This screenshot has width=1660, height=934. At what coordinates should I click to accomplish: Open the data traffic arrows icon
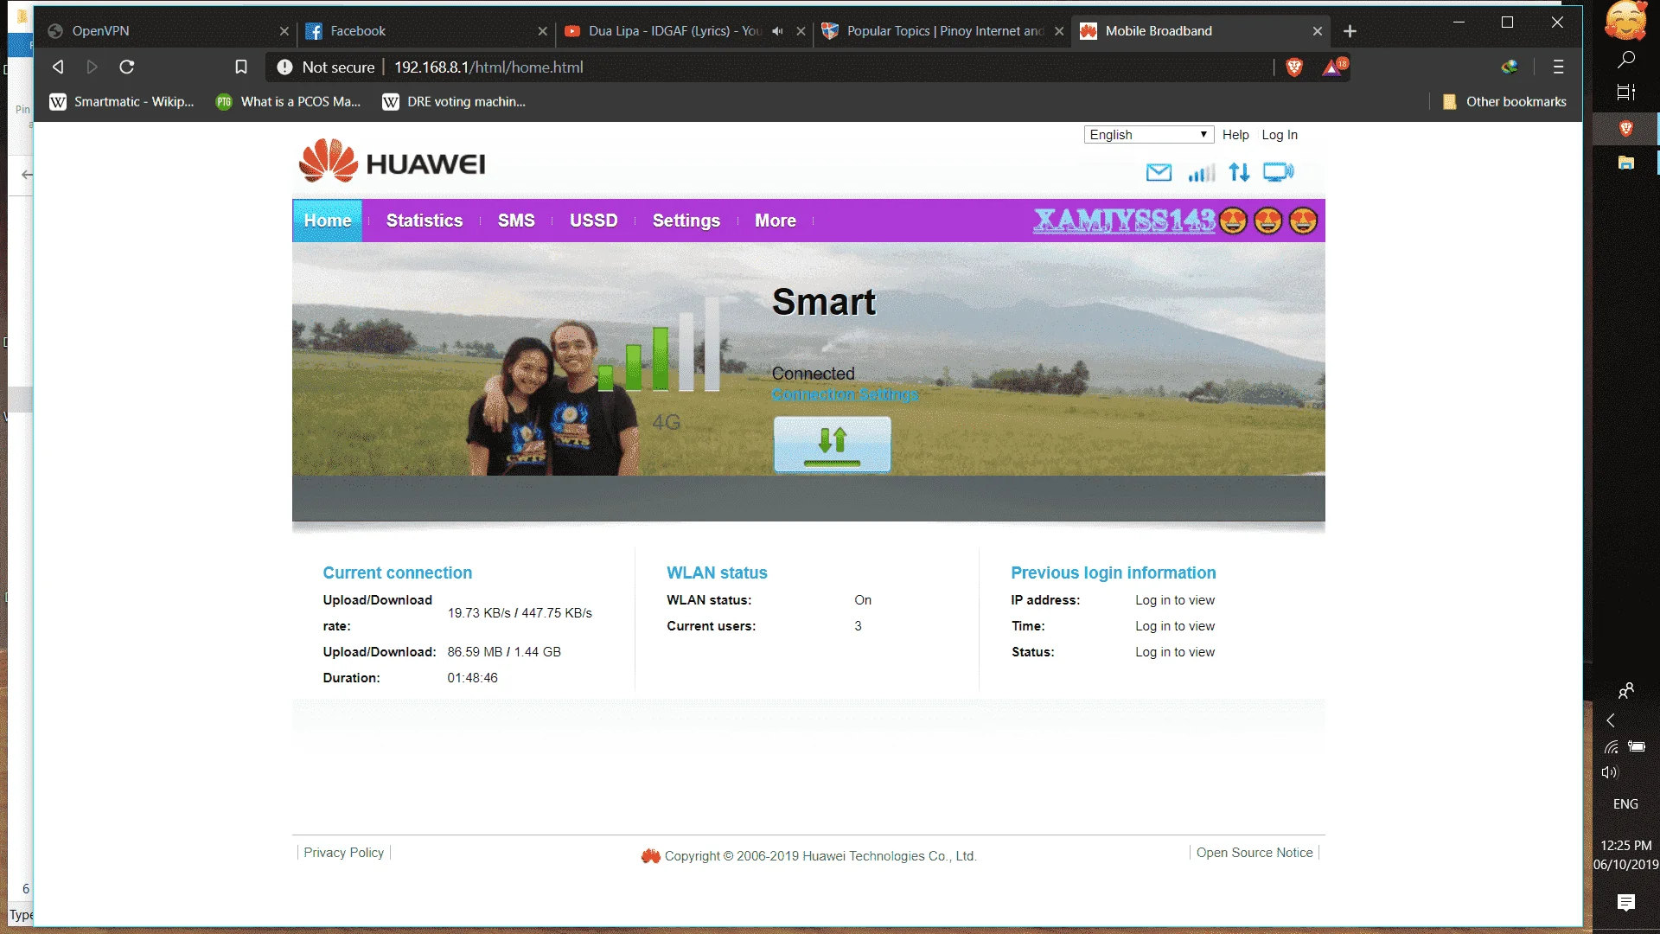(x=1239, y=172)
